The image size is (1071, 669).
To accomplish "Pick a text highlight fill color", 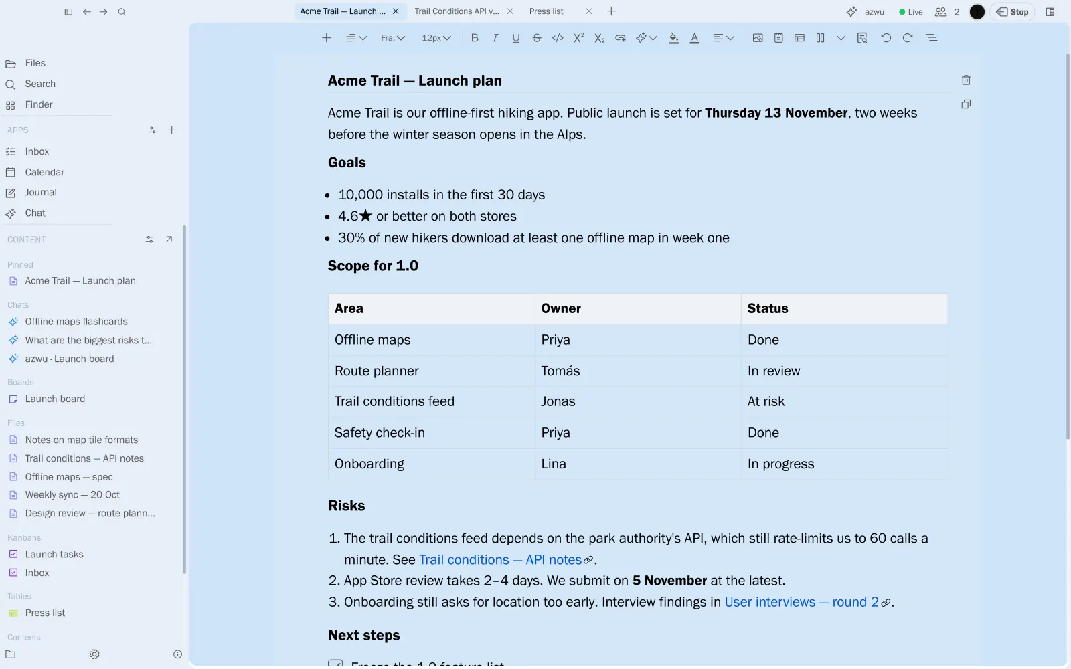I will (x=674, y=38).
